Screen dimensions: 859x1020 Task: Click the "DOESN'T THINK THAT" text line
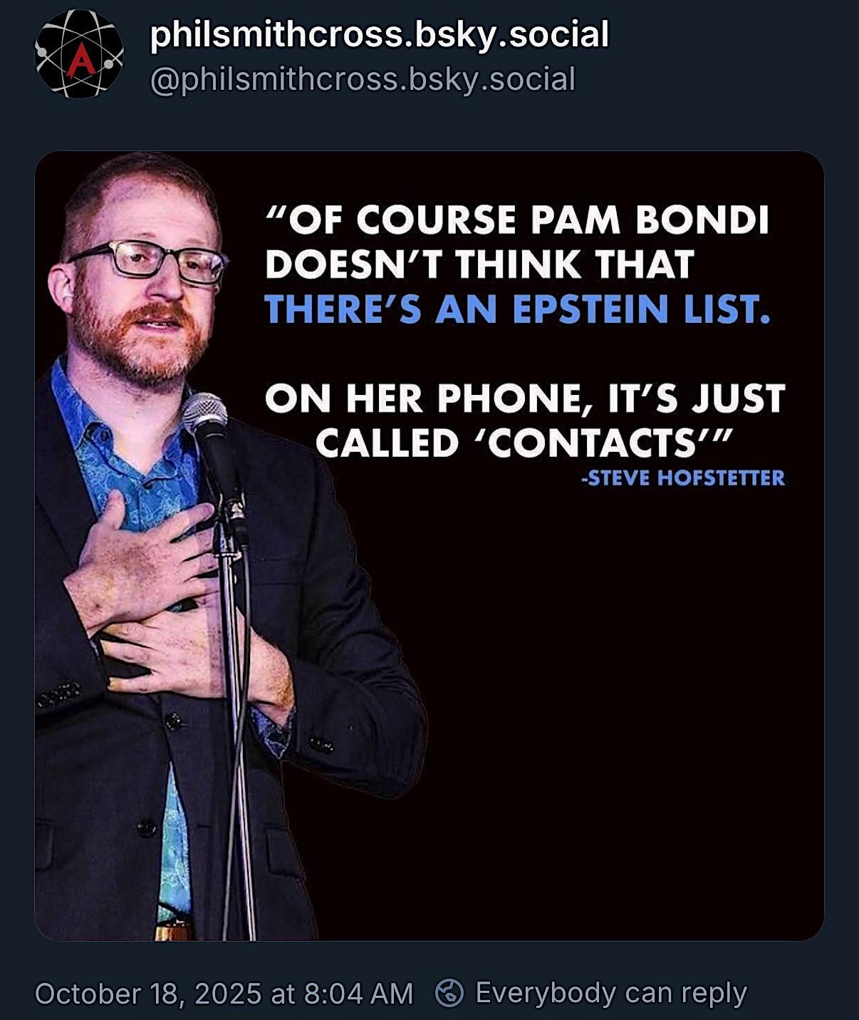point(479,265)
